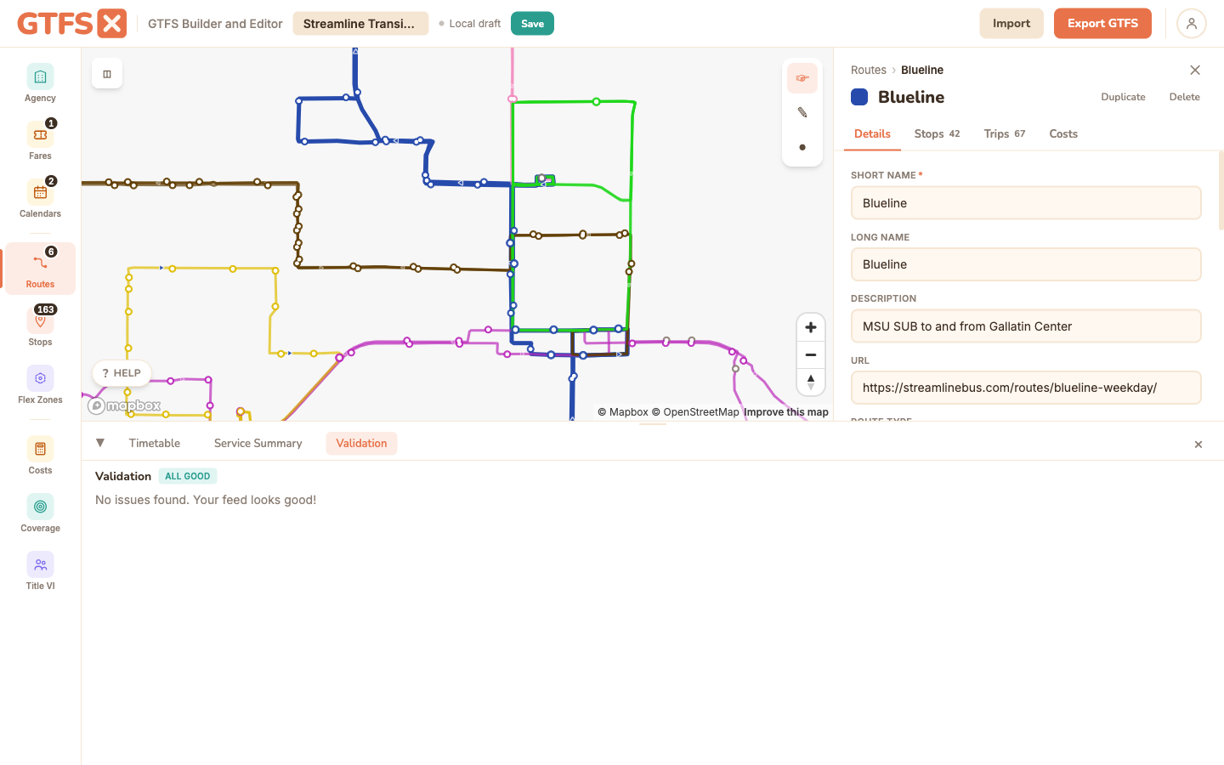Go to Calendars in the sidebar

point(40,199)
